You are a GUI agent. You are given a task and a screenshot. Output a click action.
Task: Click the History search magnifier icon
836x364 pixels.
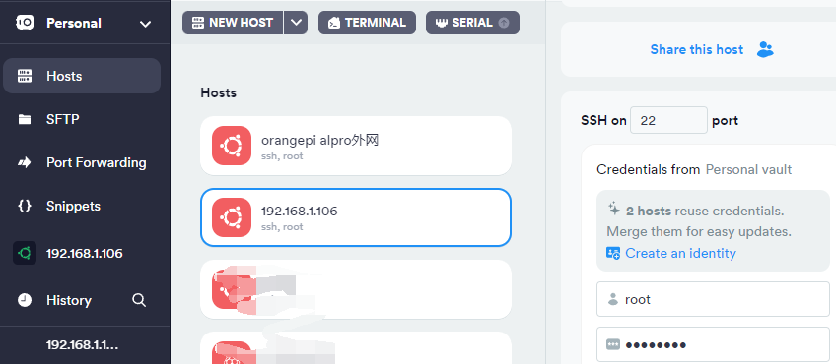tap(139, 300)
